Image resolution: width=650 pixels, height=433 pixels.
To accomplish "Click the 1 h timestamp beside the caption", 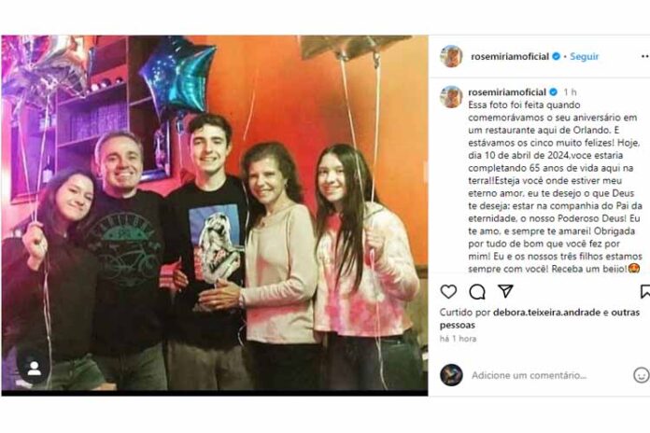I will [570, 92].
